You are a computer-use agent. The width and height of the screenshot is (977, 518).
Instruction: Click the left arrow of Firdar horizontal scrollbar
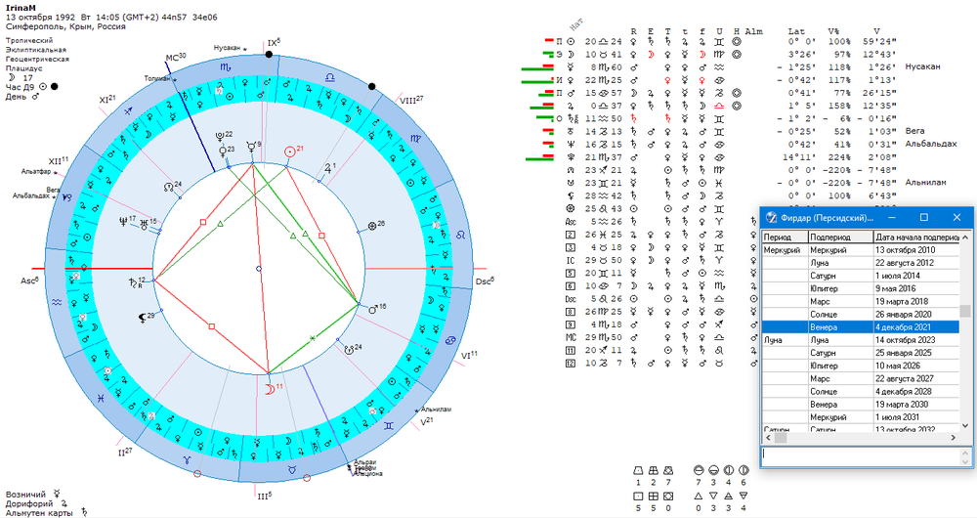[x=768, y=438]
